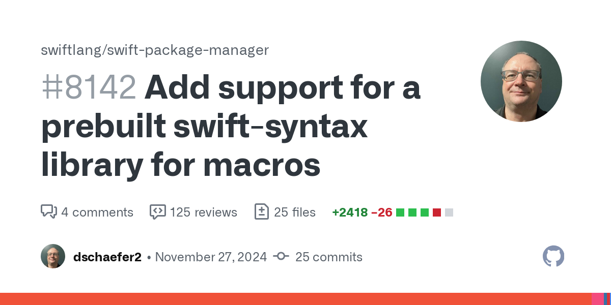Click the red diffstat square
611x305 pixels.
point(437,212)
